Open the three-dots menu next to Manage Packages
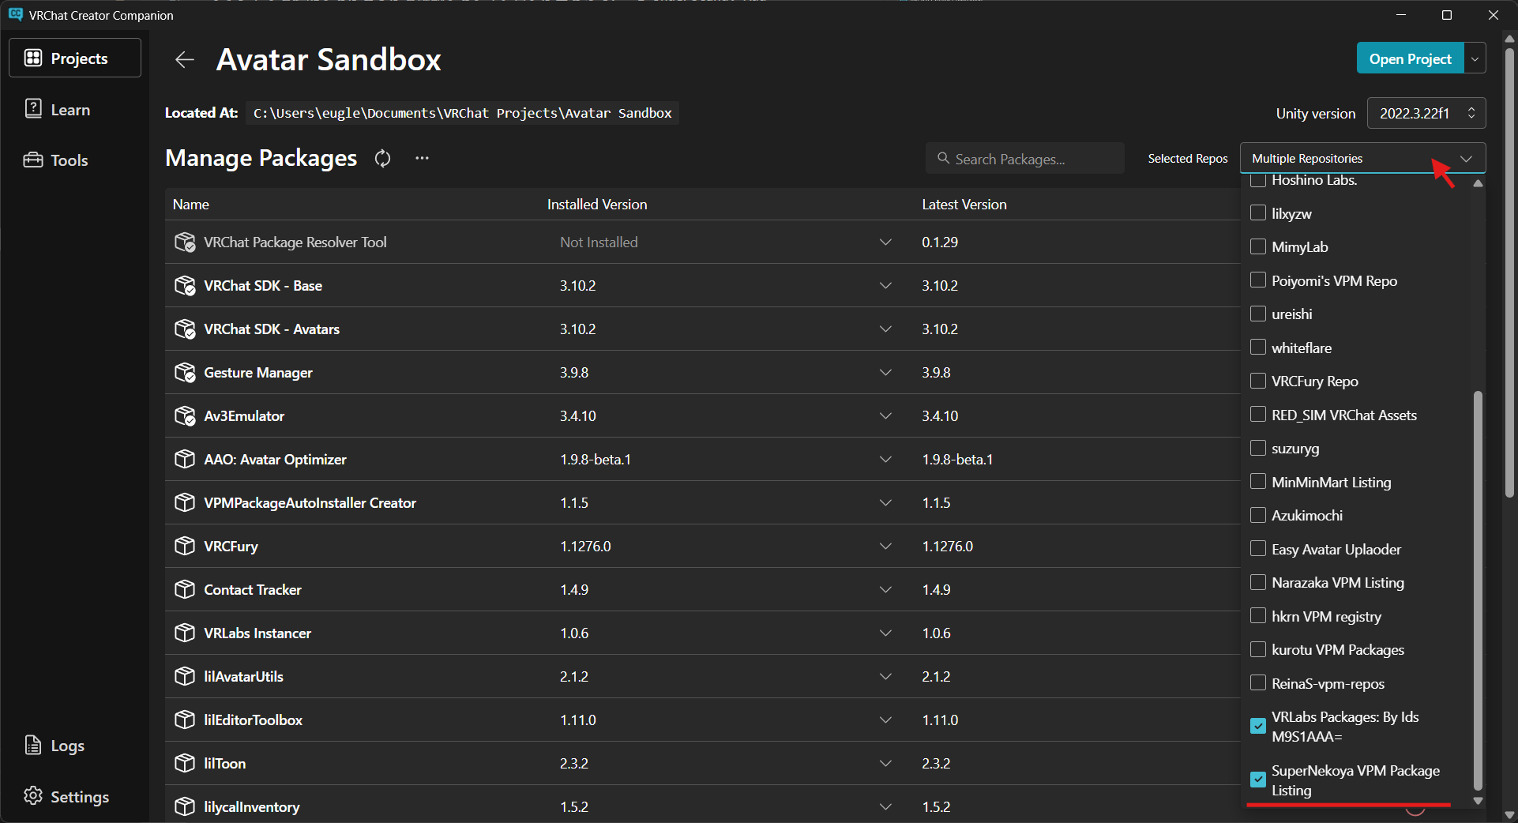The height and width of the screenshot is (823, 1518). (423, 158)
